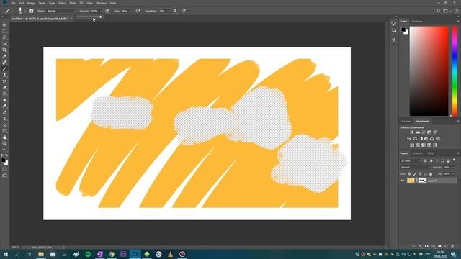Select the Clone Stamp tool

click(4, 75)
